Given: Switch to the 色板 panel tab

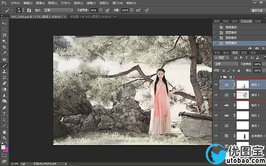Looking at the screenshot, I should click(226, 21).
